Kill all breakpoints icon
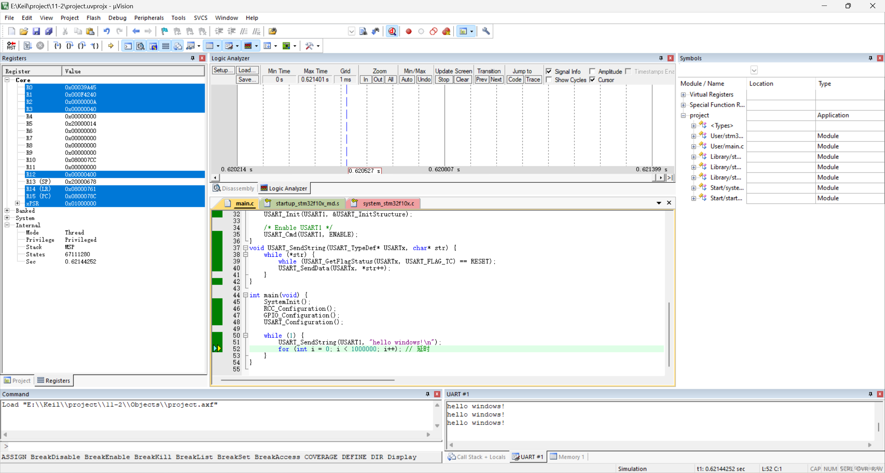The image size is (885, 473). [446, 31]
